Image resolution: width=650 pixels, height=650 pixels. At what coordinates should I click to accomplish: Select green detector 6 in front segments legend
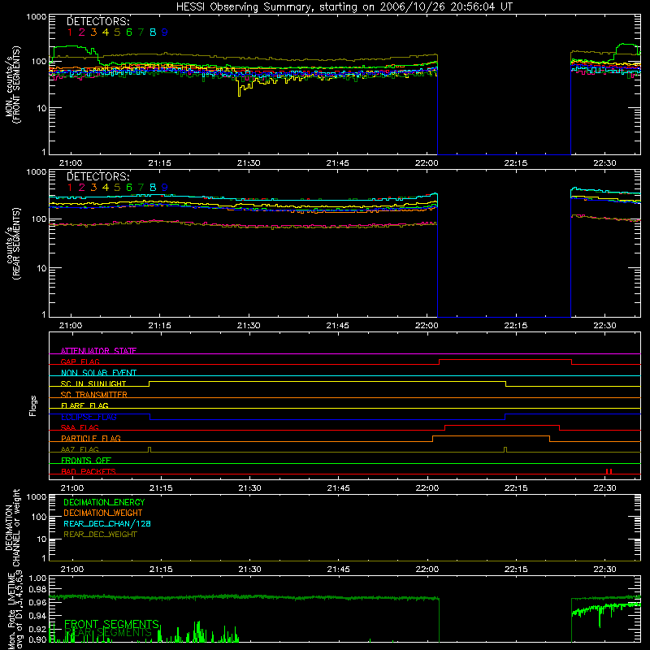pos(129,32)
